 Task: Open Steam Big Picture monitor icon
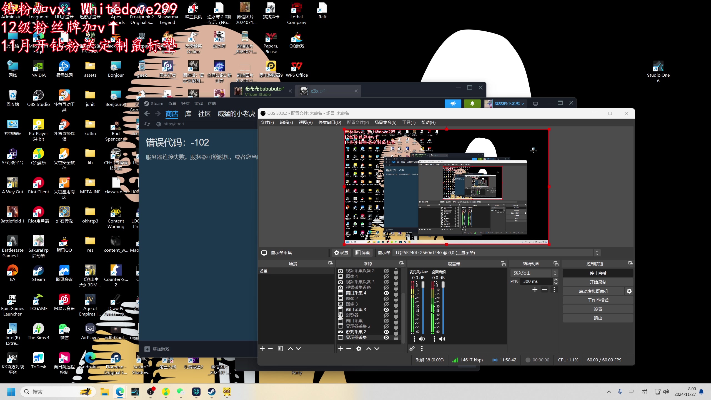[x=535, y=104]
